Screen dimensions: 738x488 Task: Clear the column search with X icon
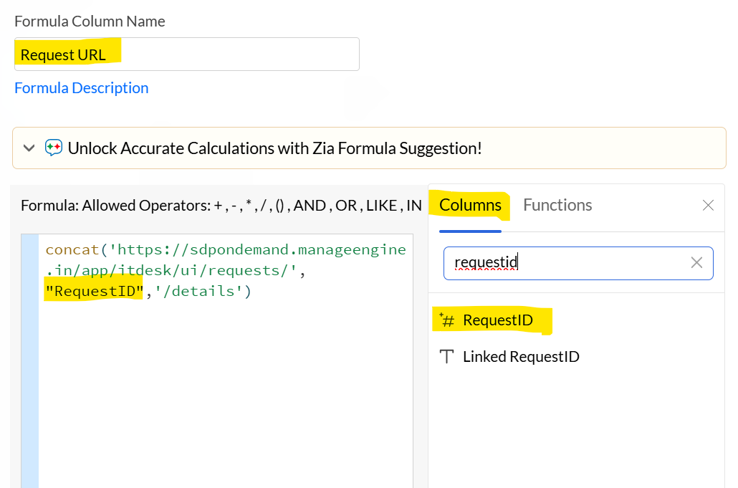coord(696,263)
